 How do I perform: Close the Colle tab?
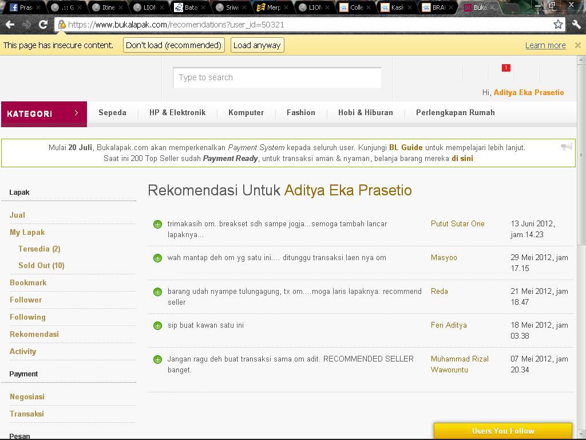pos(369,7)
